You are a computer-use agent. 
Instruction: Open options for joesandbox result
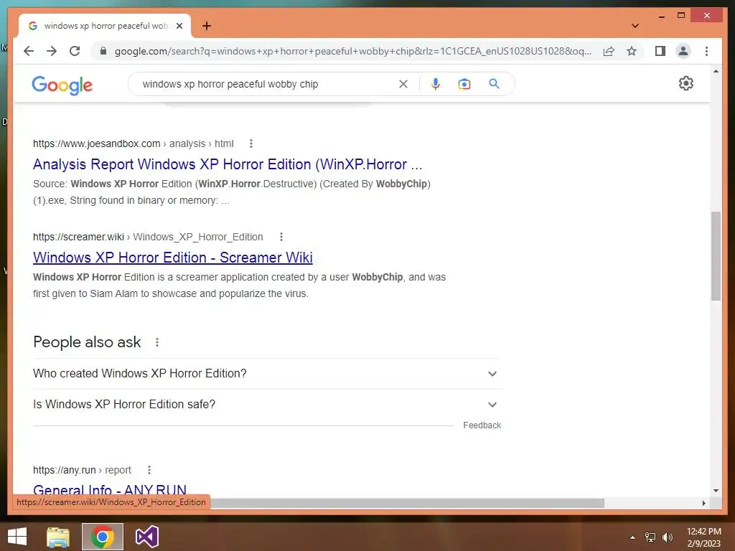[x=251, y=143]
